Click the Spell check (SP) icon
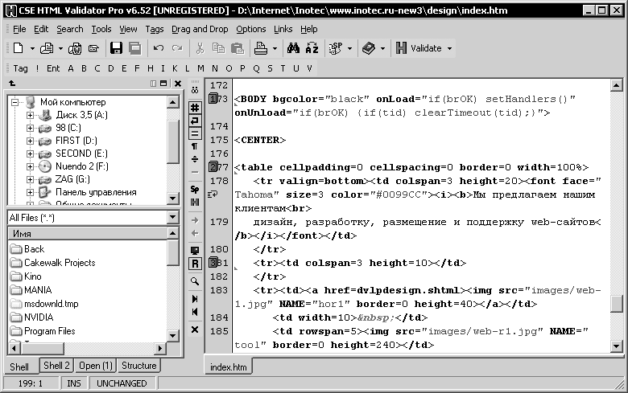This screenshot has width=628, height=393. point(336,48)
